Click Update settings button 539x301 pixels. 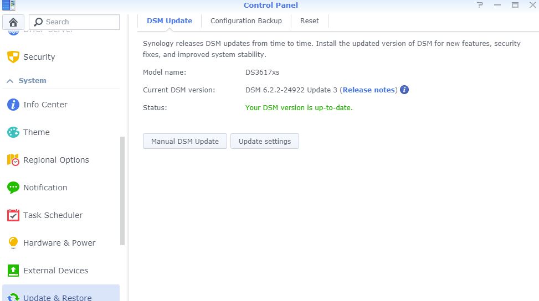265,142
